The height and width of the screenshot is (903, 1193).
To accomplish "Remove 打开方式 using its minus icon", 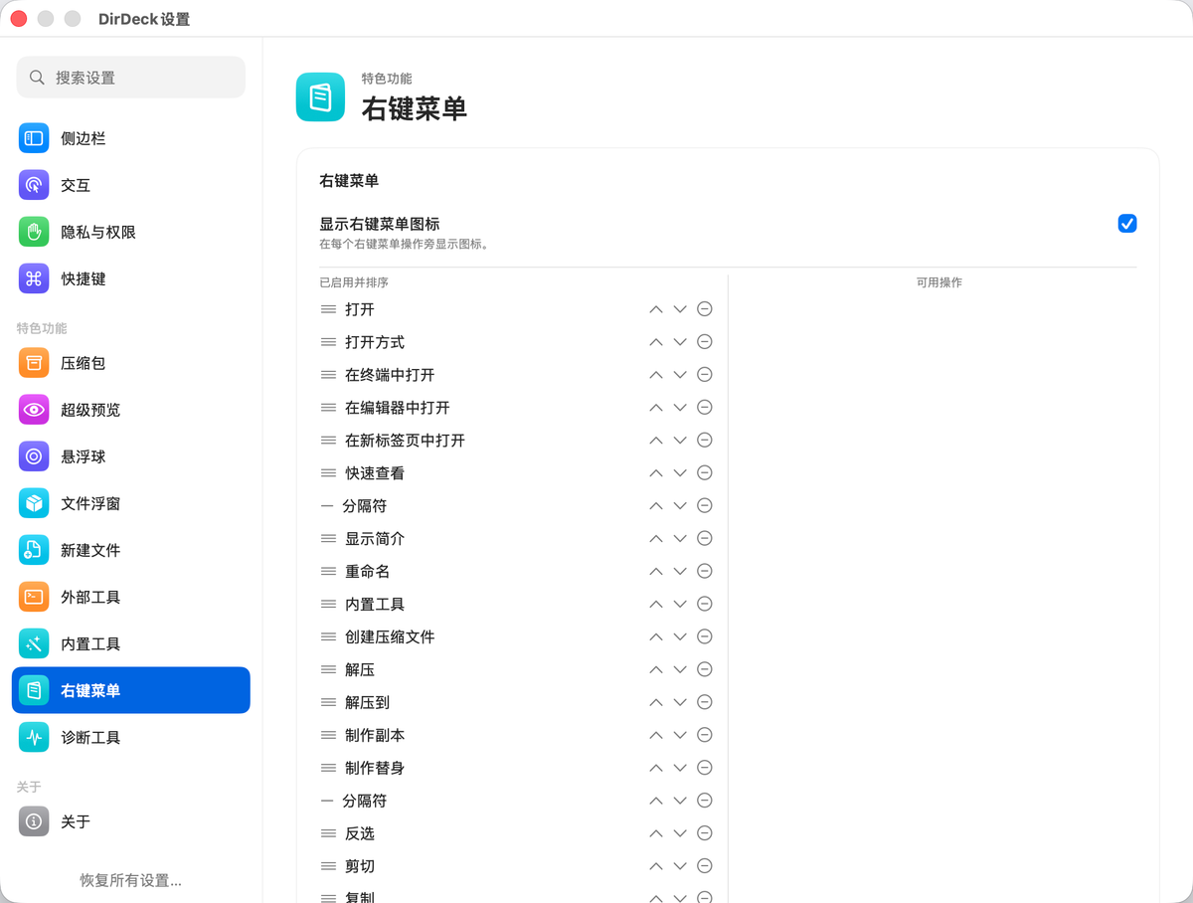I will (x=704, y=342).
